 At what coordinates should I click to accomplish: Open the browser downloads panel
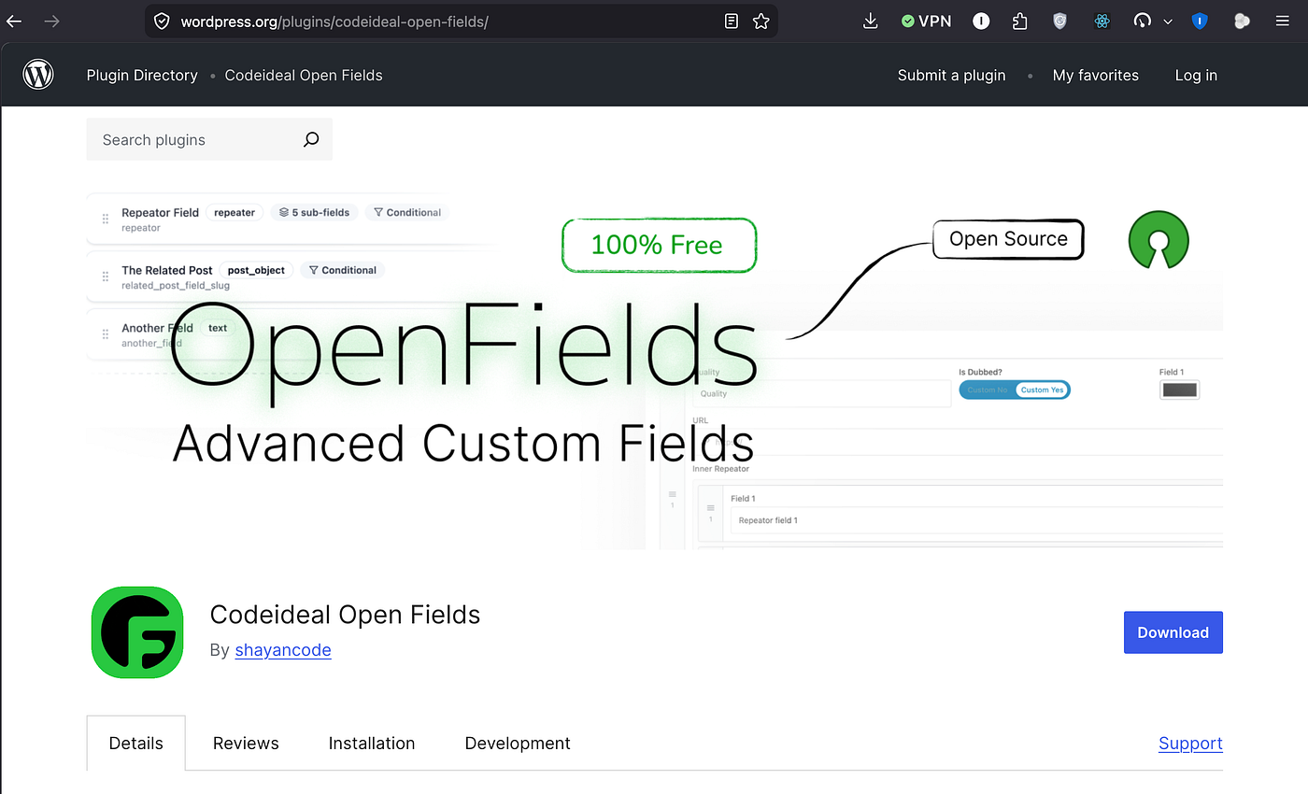(870, 21)
